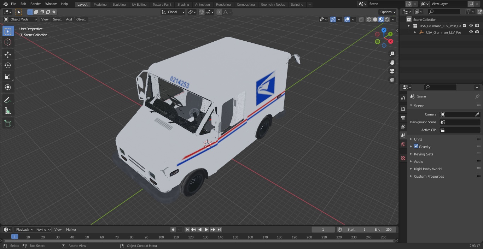Select the Rotate tool
This screenshot has height=249, width=483.
pos(8,65)
